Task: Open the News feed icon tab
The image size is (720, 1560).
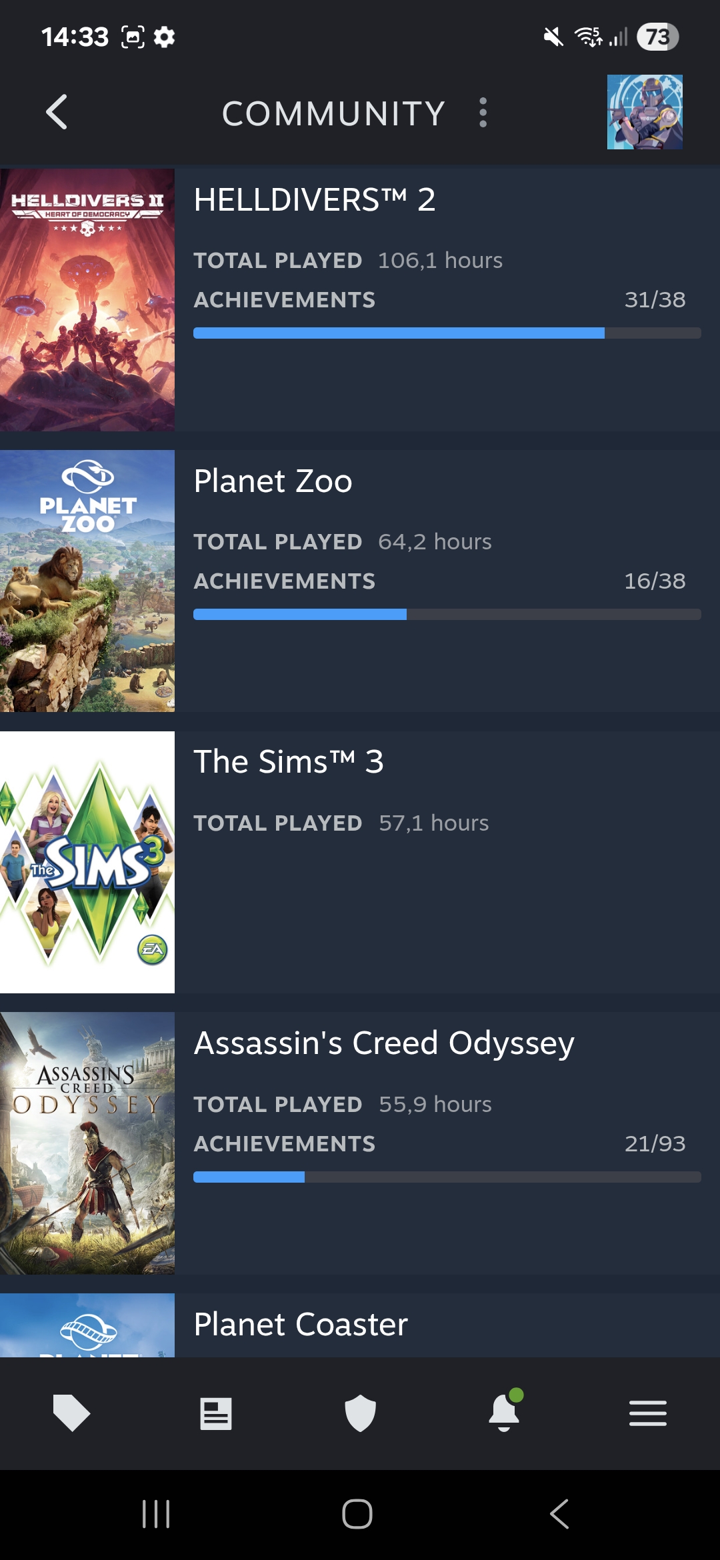Action: (x=216, y=1413)
